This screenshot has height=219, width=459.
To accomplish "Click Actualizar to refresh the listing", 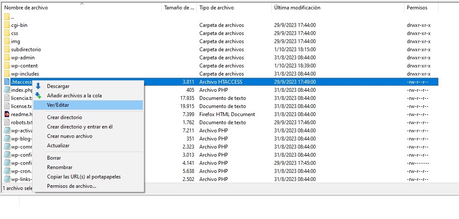I will [x=58, y=146].
